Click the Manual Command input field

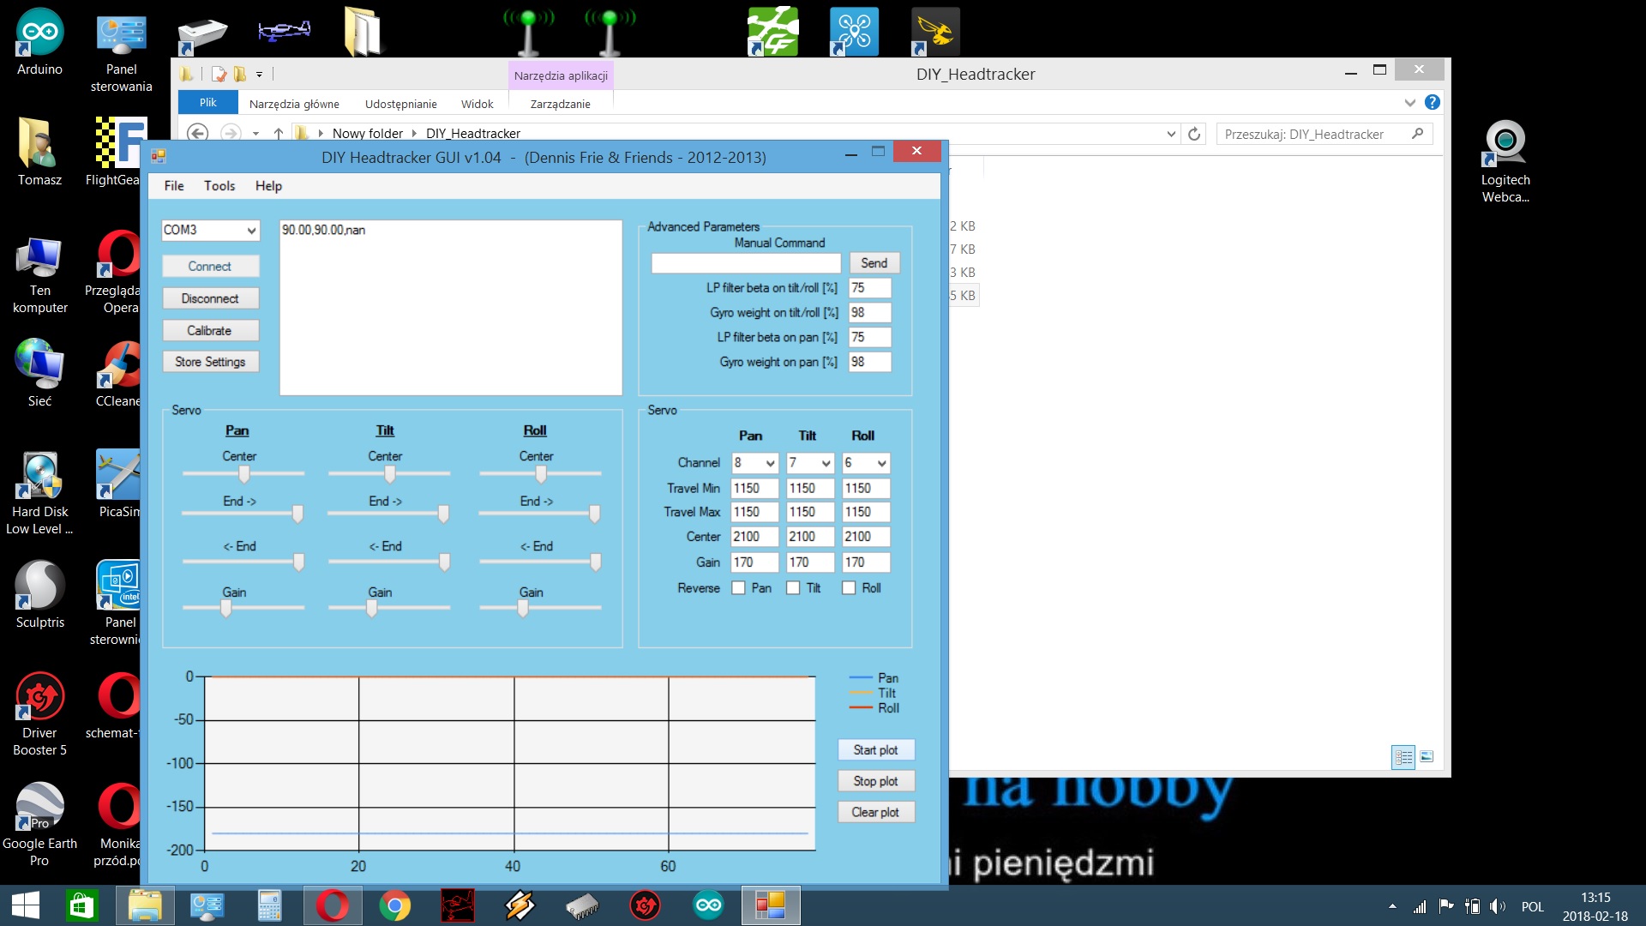[746, 263]
